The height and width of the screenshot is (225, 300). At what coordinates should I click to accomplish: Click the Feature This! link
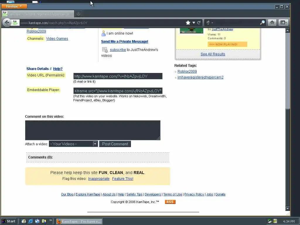click(123, 179)
